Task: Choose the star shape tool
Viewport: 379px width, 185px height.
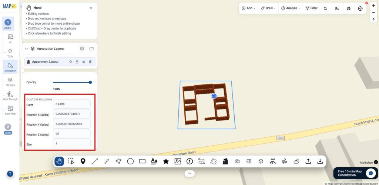Action: [166, 161]
